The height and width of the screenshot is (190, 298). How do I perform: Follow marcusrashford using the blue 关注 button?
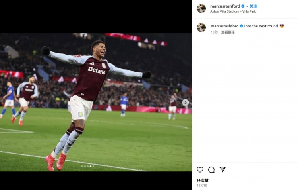253,6
